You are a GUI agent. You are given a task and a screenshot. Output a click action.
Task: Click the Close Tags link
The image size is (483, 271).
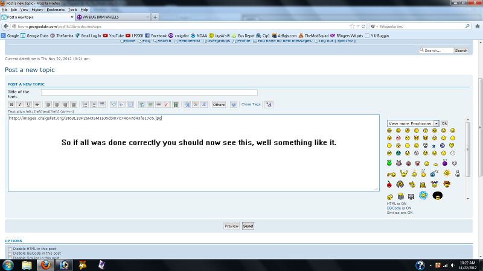pos(251,104)
